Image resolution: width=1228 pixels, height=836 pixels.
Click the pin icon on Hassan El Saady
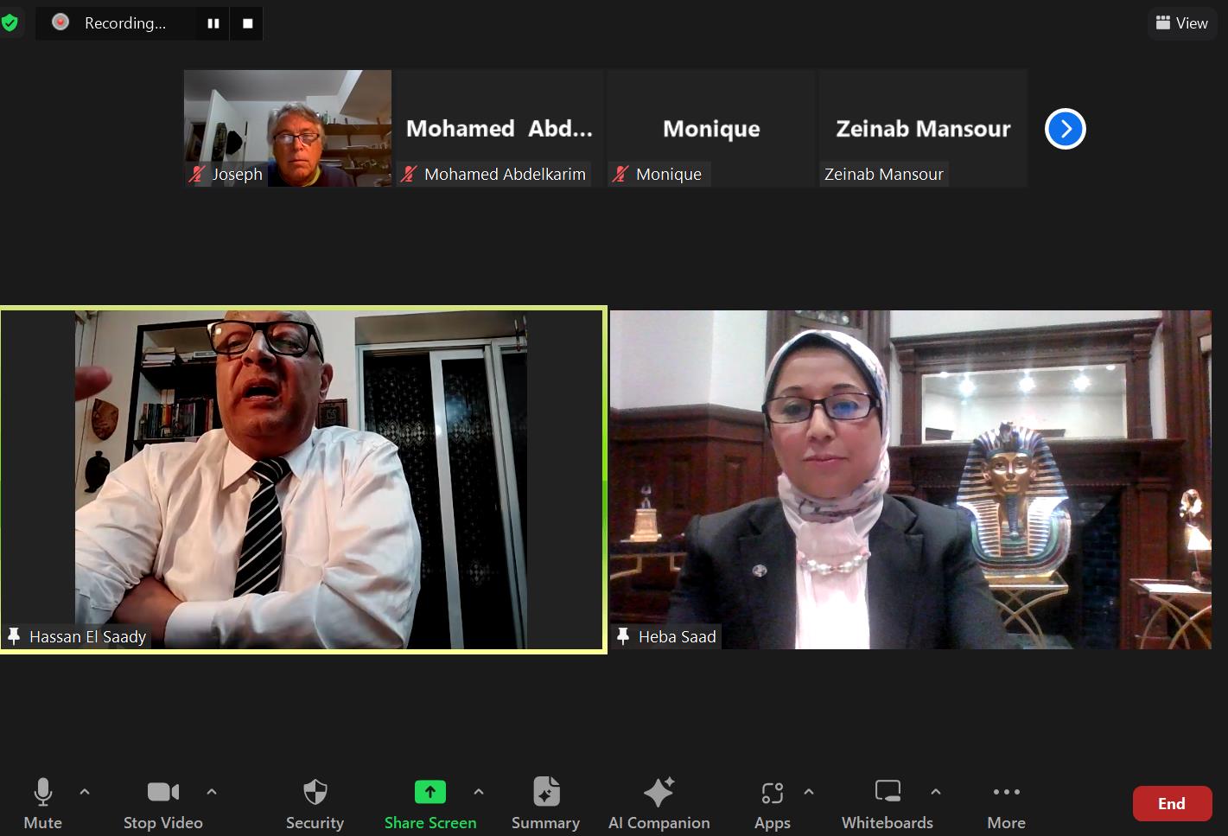point(14,636)
